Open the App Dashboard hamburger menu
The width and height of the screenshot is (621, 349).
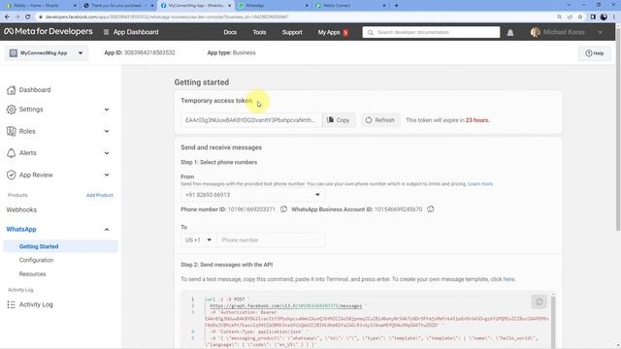click(x=106, y=32)
